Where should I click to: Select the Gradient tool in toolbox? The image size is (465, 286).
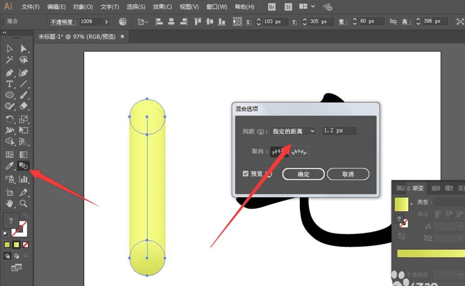(23, 155)
